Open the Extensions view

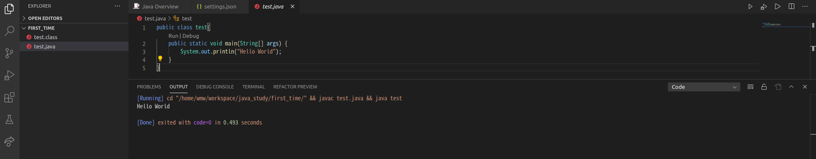coord(9,97)
